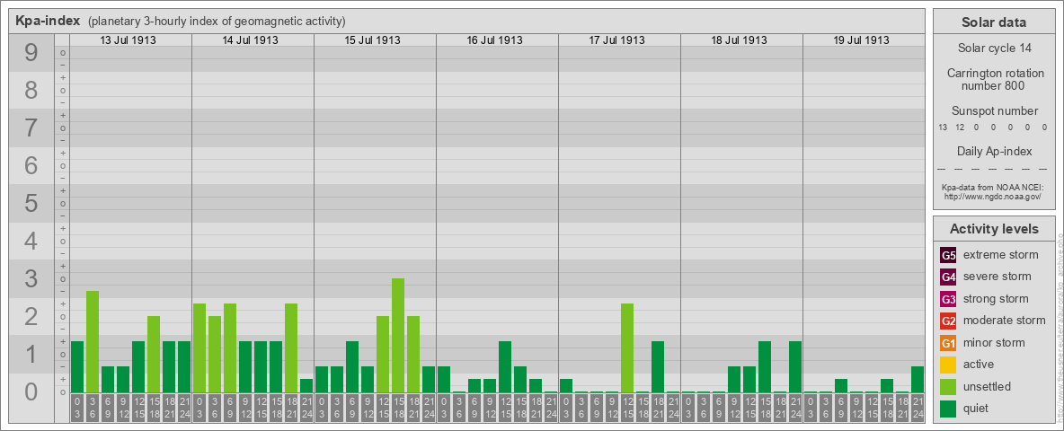Screen dimensions: 1064x431
Task: Click the yellow active level swatch
Action: 949,365
